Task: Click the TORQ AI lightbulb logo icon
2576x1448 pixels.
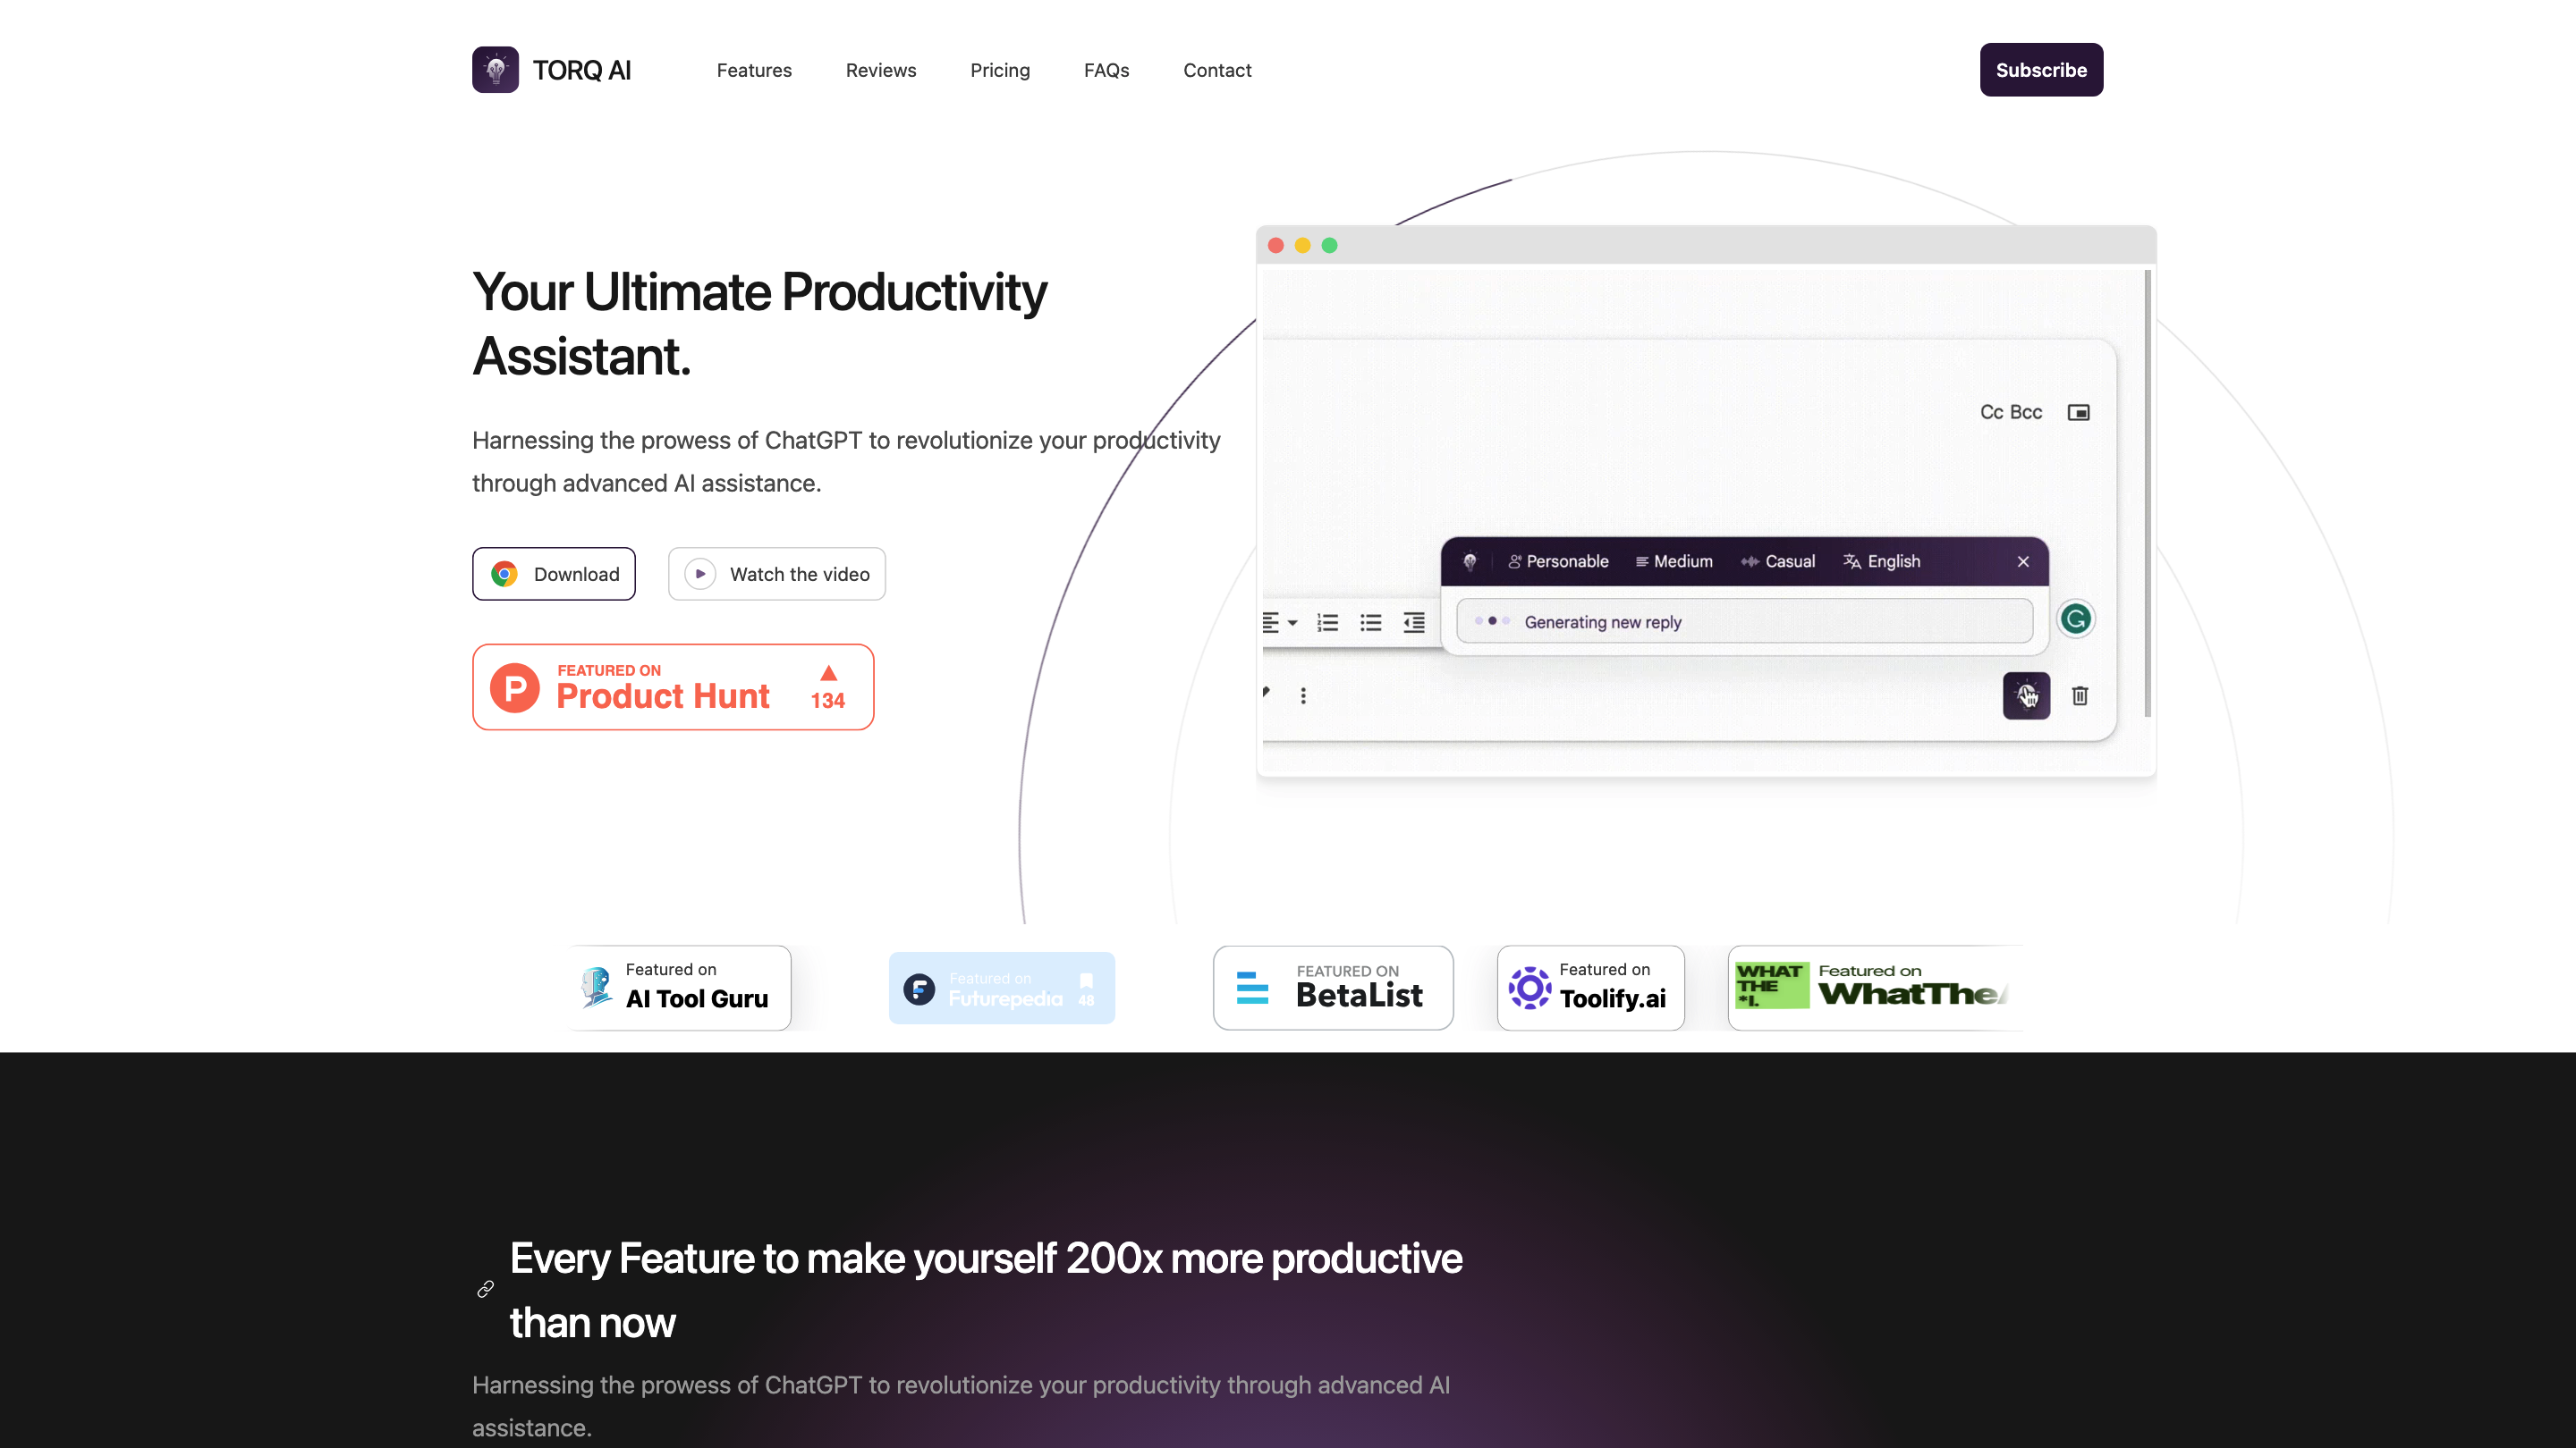Action: pos(495,70)
